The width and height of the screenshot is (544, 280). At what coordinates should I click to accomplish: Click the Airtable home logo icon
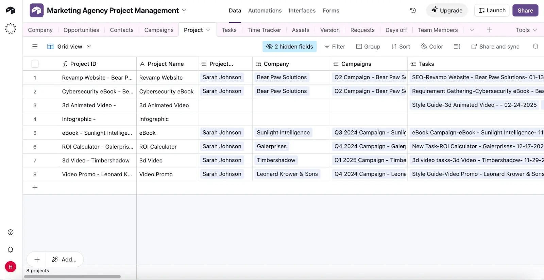coord(11,10)
